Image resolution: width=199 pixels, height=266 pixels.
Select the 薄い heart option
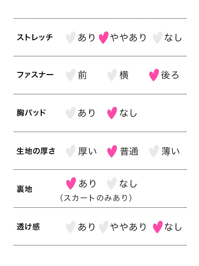click(154, 151)
